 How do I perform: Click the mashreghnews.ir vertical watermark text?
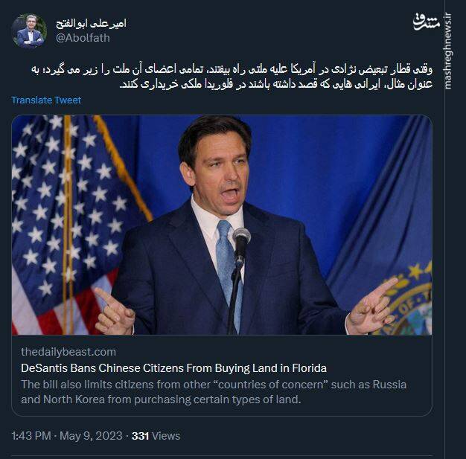447,51
